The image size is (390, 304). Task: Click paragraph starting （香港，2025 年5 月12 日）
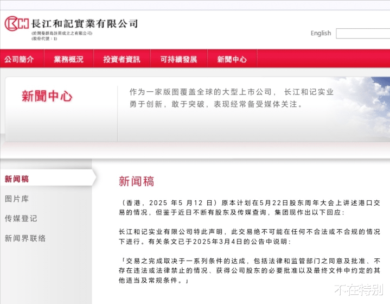[x=250, y=208]
